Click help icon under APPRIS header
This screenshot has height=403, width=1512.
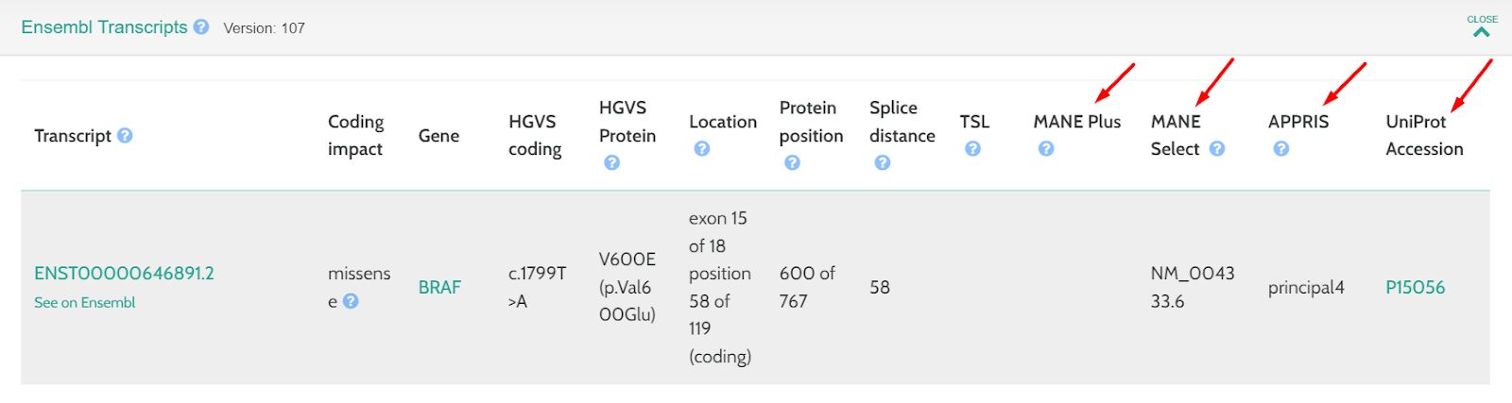coord(1280,149)
